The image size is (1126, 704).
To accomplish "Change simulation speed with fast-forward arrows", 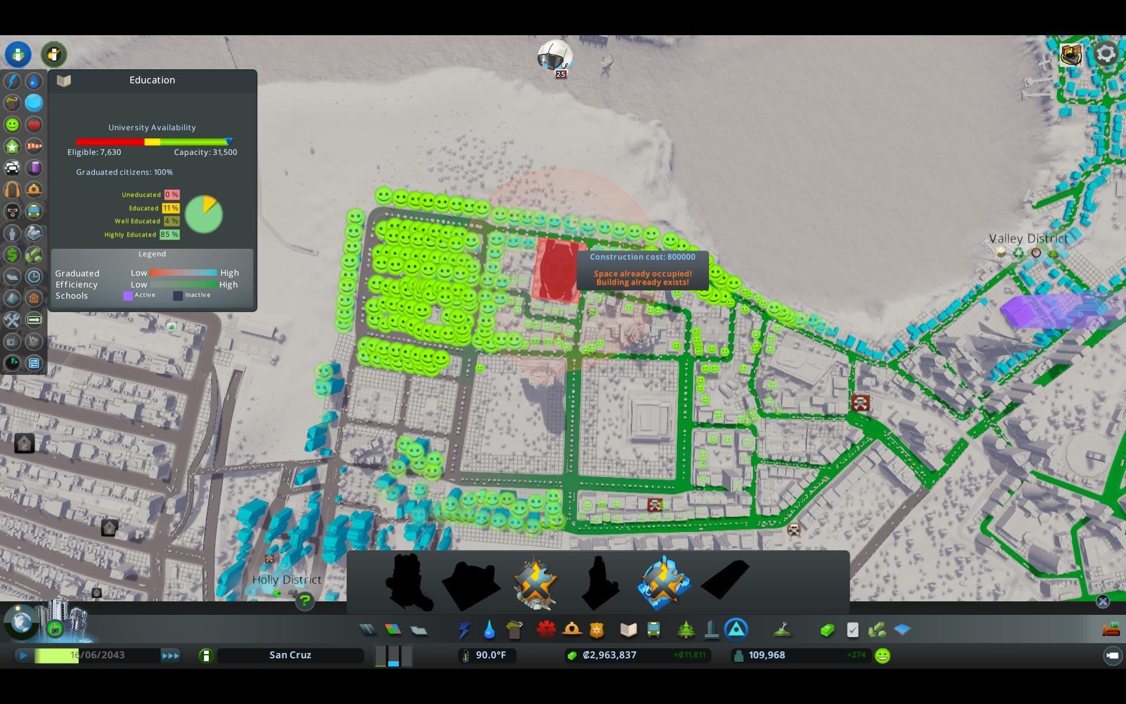I will pyautogui.click(x=171, y=655).
